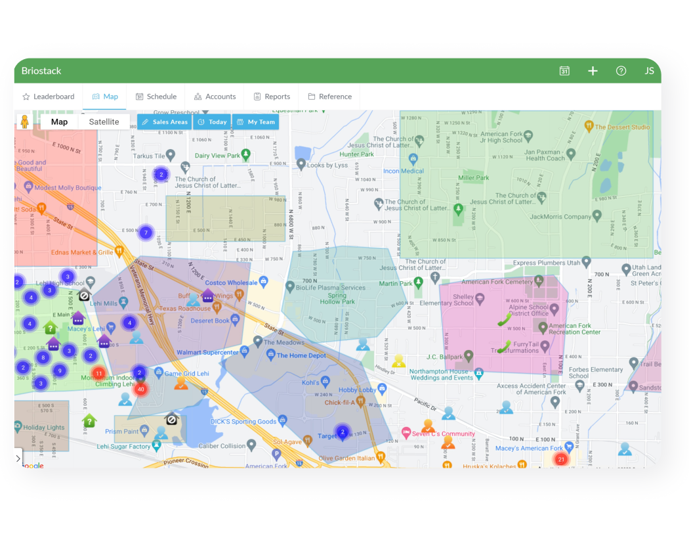Click the Northampton House Weddings and Events label
Viewport: 689px width, 559px height.
pyautogui.click(x=441, y=374)
